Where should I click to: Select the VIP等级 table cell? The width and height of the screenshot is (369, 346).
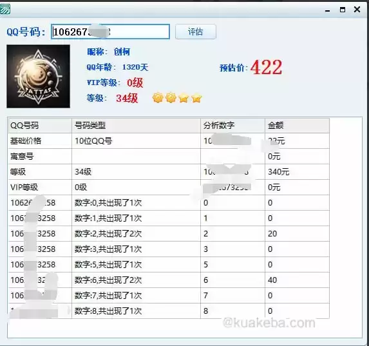[x=40, y=187]
